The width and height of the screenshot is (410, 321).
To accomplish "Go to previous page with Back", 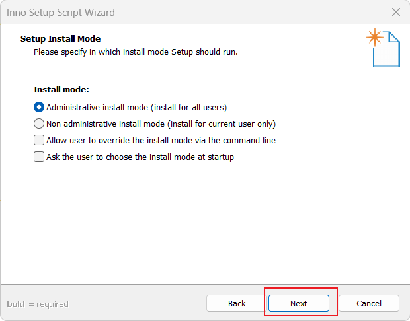I will coord(237,304).
